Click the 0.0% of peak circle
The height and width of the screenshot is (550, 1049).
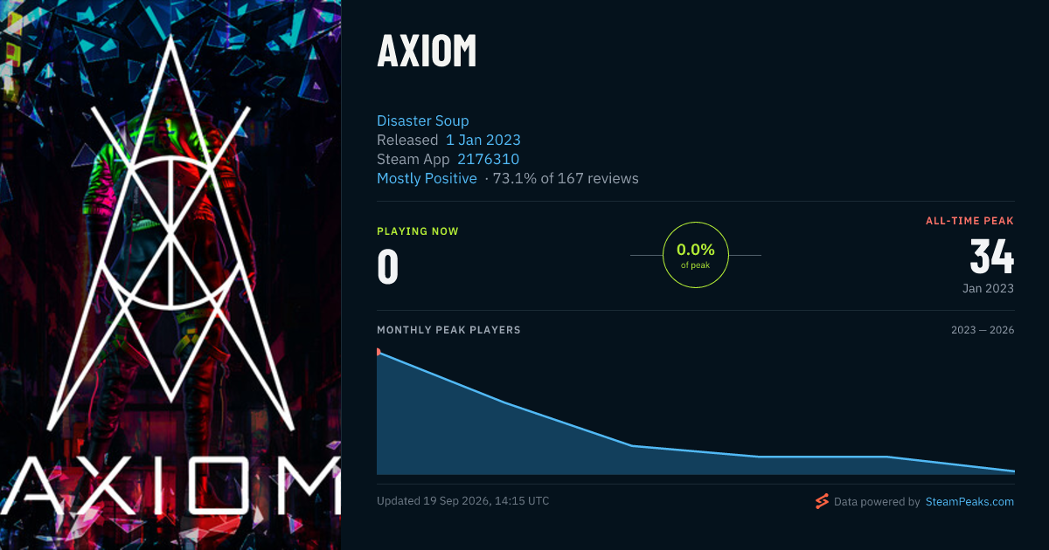(696, 255)
